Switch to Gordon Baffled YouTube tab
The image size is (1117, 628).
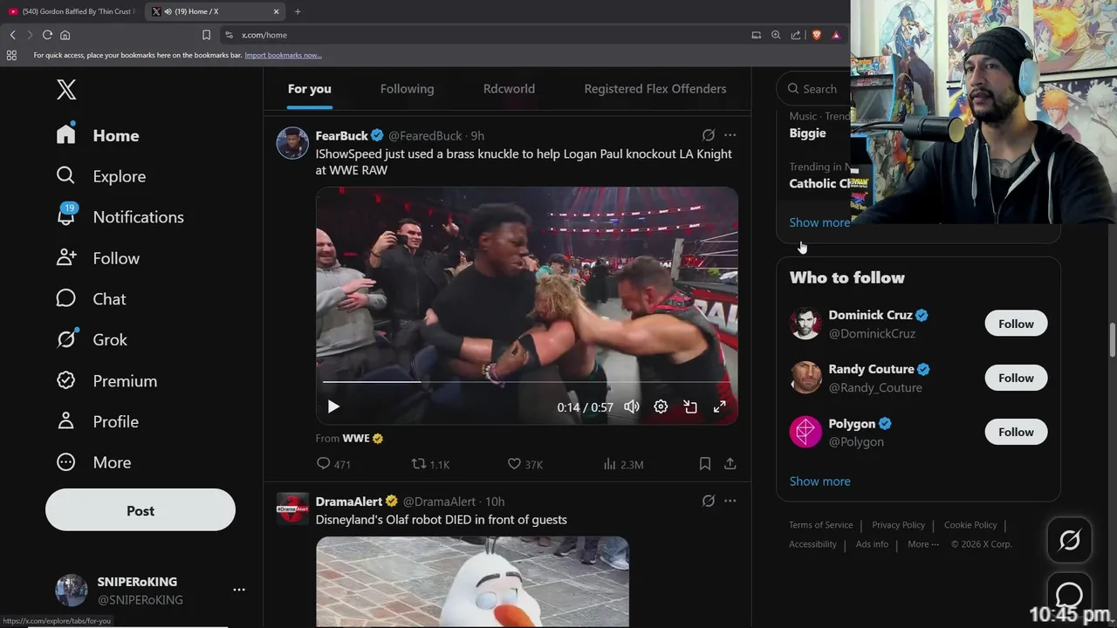(x=72, y=11)
